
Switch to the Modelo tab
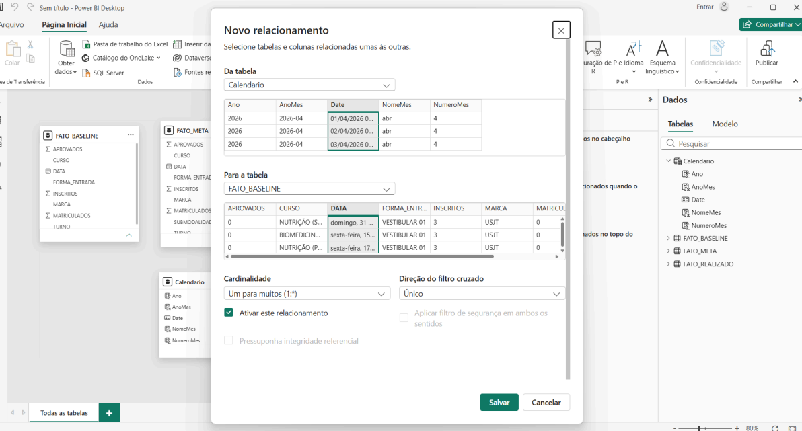tap(725, 124)
